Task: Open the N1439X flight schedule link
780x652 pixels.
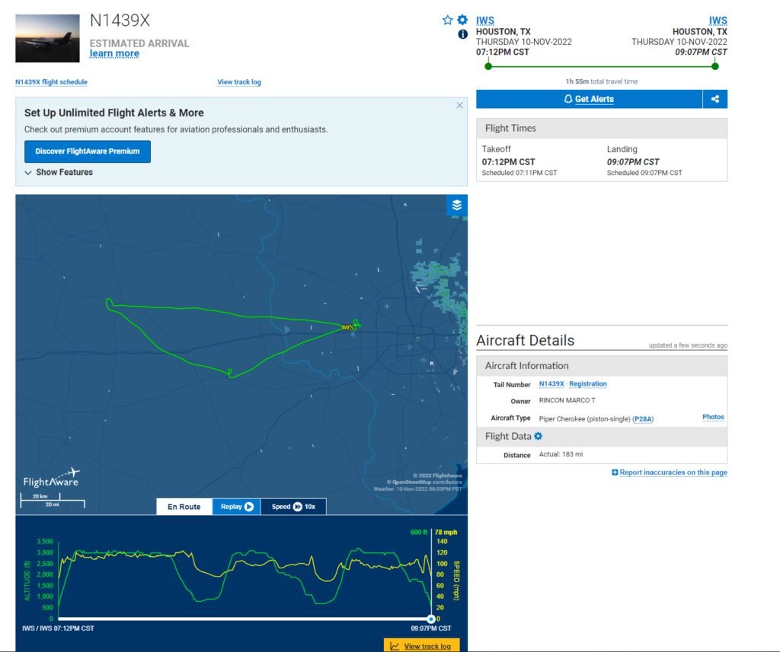Action: tap(51, 82)
